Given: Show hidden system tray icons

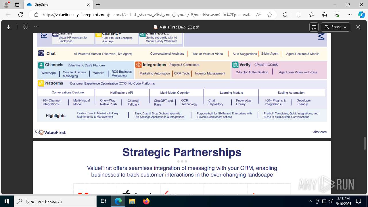Looking at the screenshot, I should (x=310, y=201).
